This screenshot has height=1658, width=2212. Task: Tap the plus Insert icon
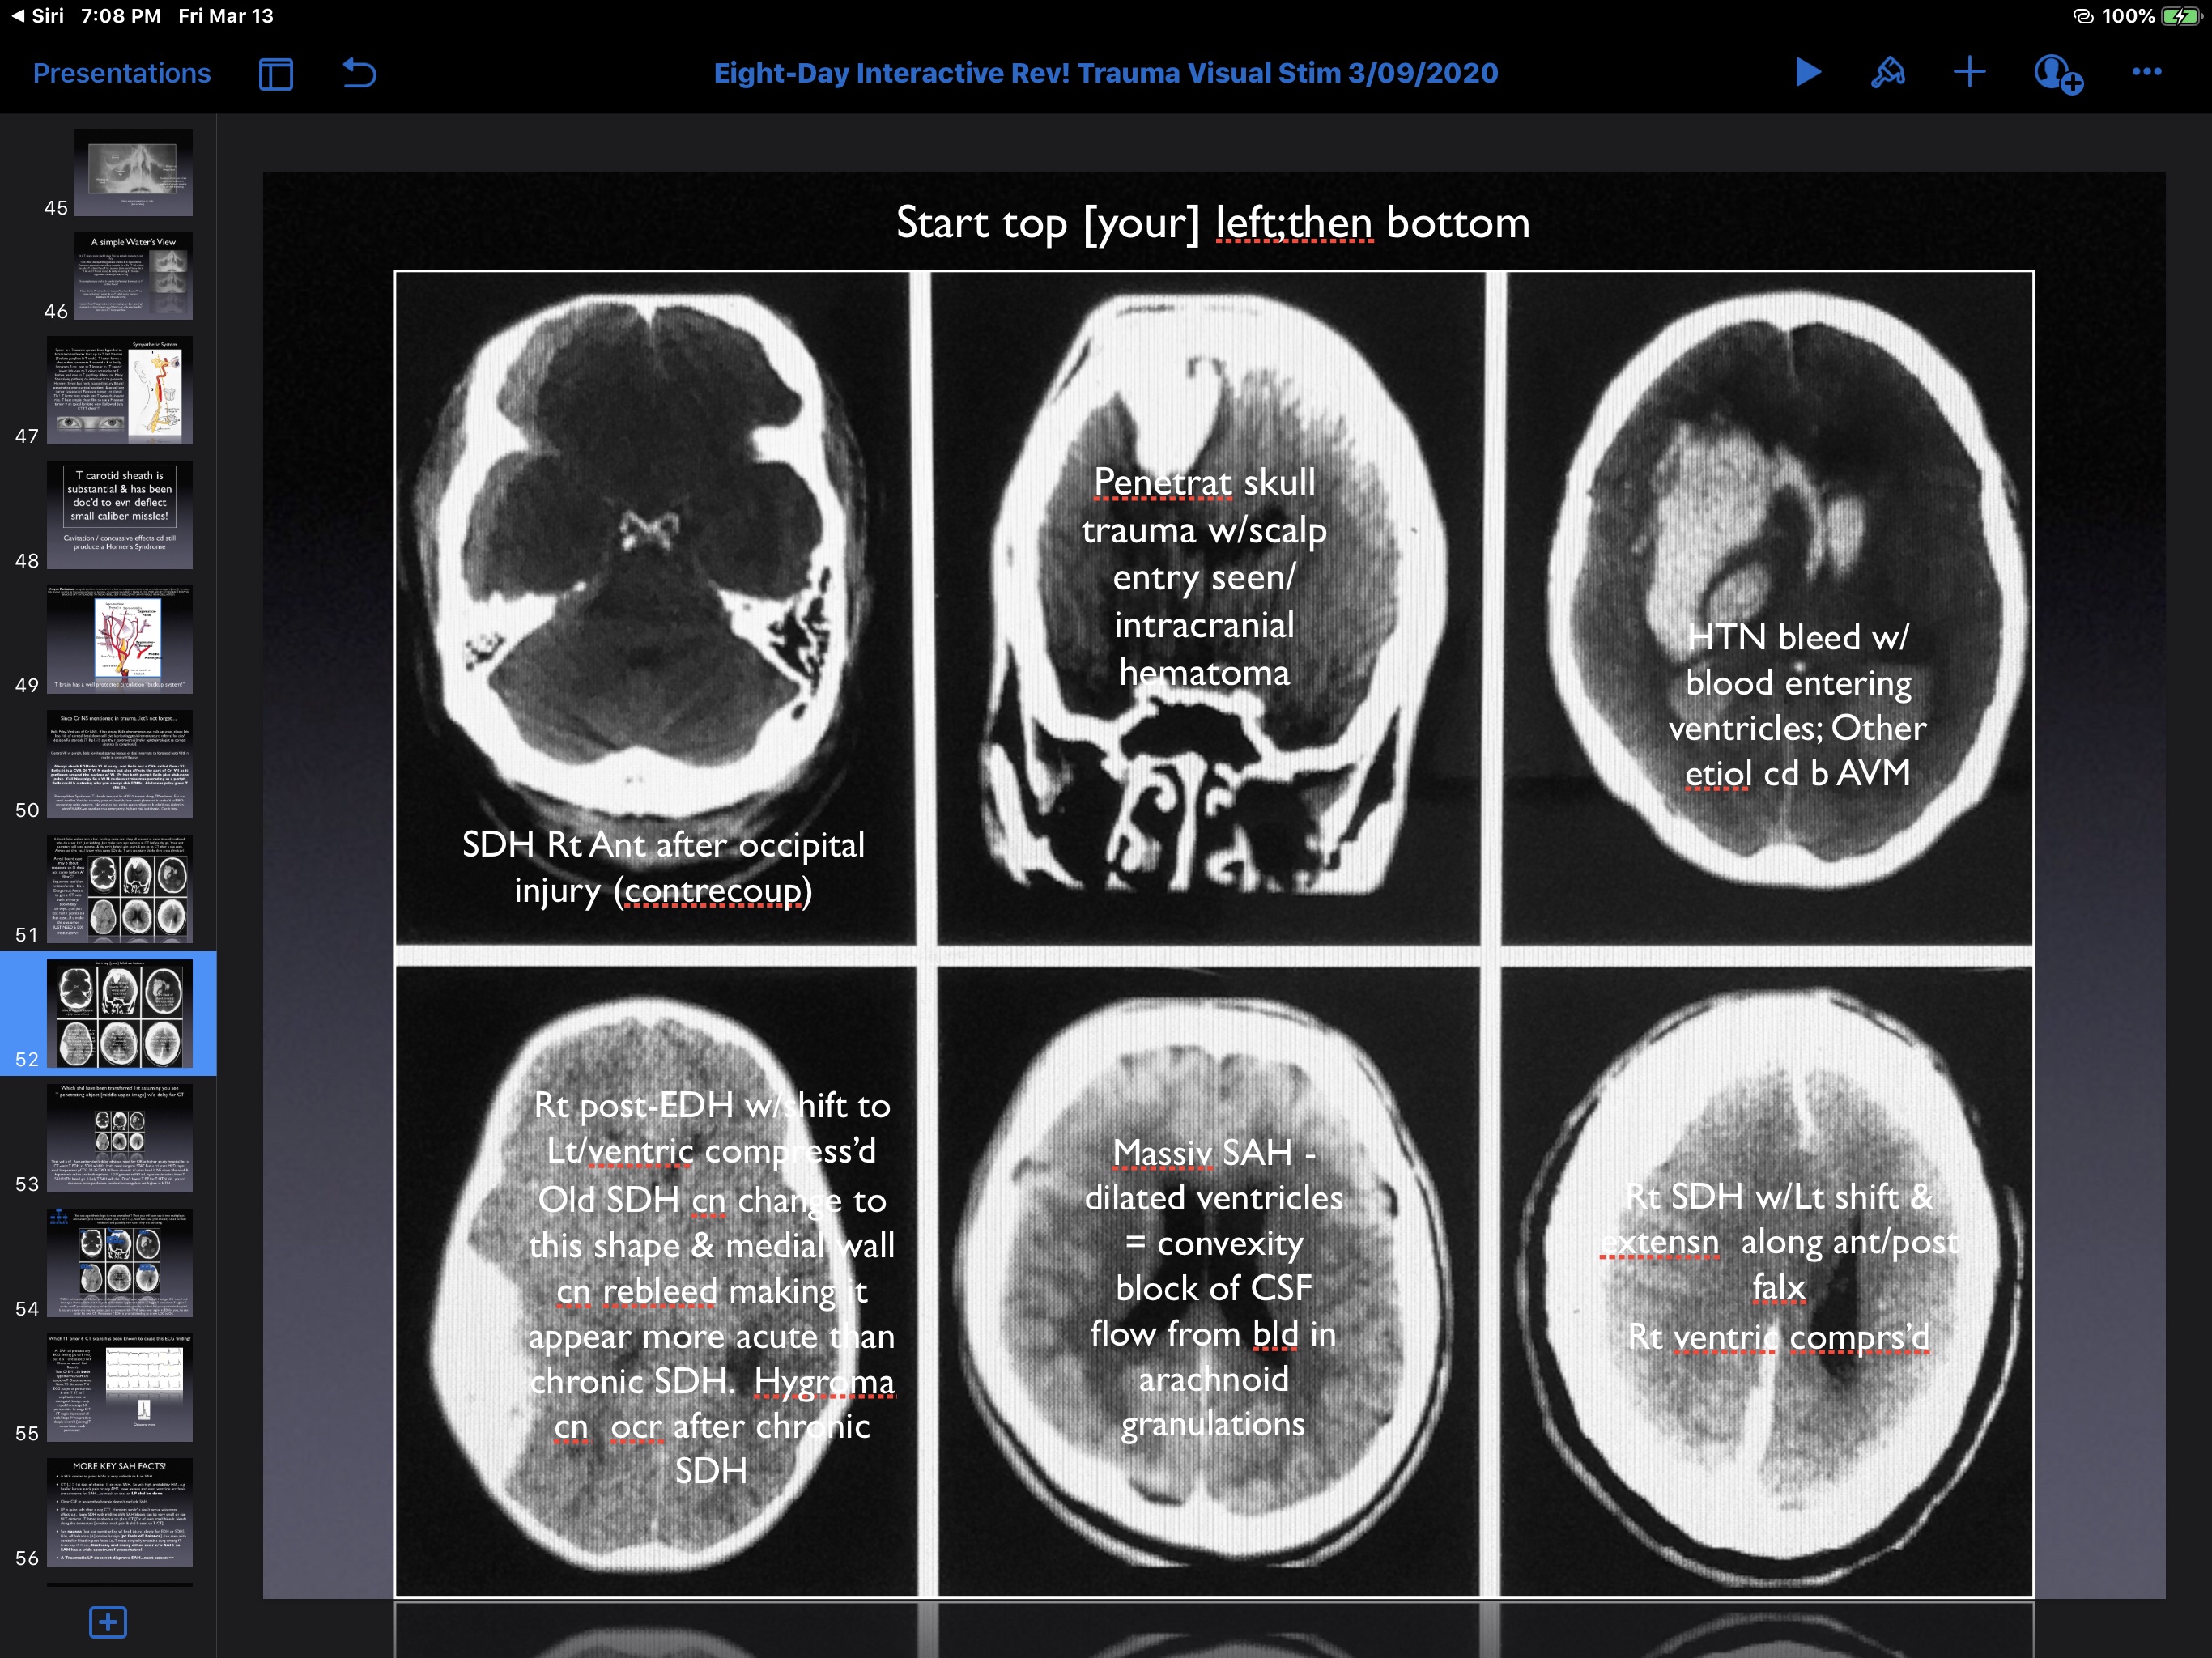click(x=1968, y=72)
